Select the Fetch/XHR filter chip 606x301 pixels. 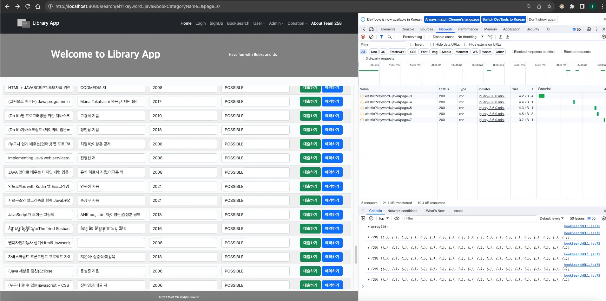(398, 52)
